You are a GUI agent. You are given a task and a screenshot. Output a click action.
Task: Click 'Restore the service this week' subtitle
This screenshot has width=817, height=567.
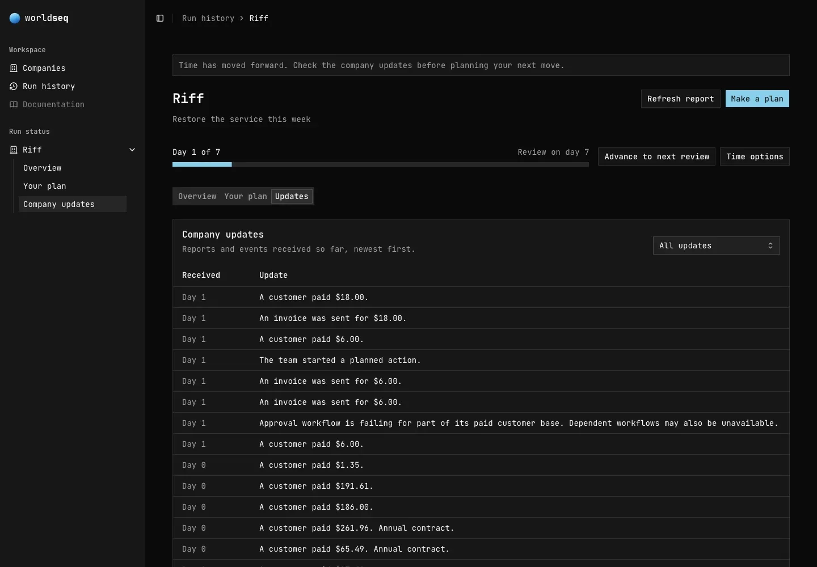(242, 119)
